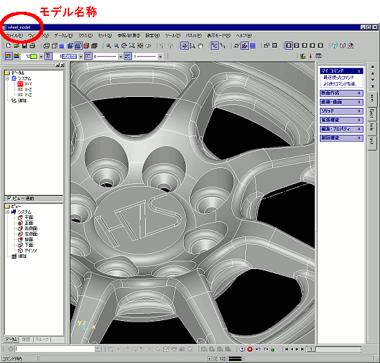Open the ファイル menu
Screen dimensions: 380x363
pos(15,35)
